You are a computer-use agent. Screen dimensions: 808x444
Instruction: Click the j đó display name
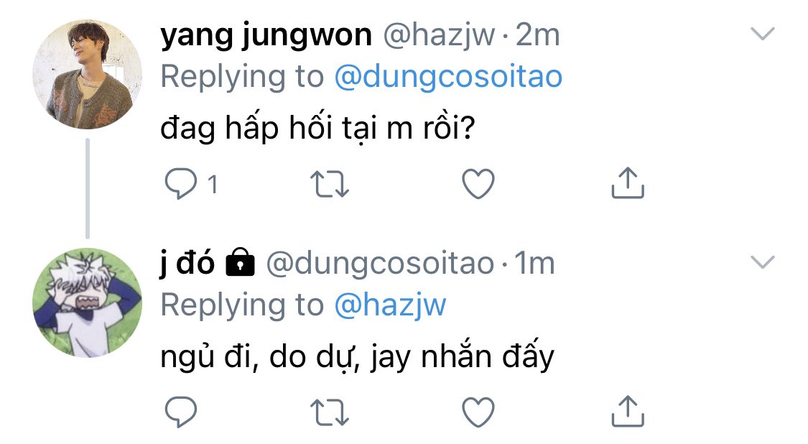coord(187,264)
